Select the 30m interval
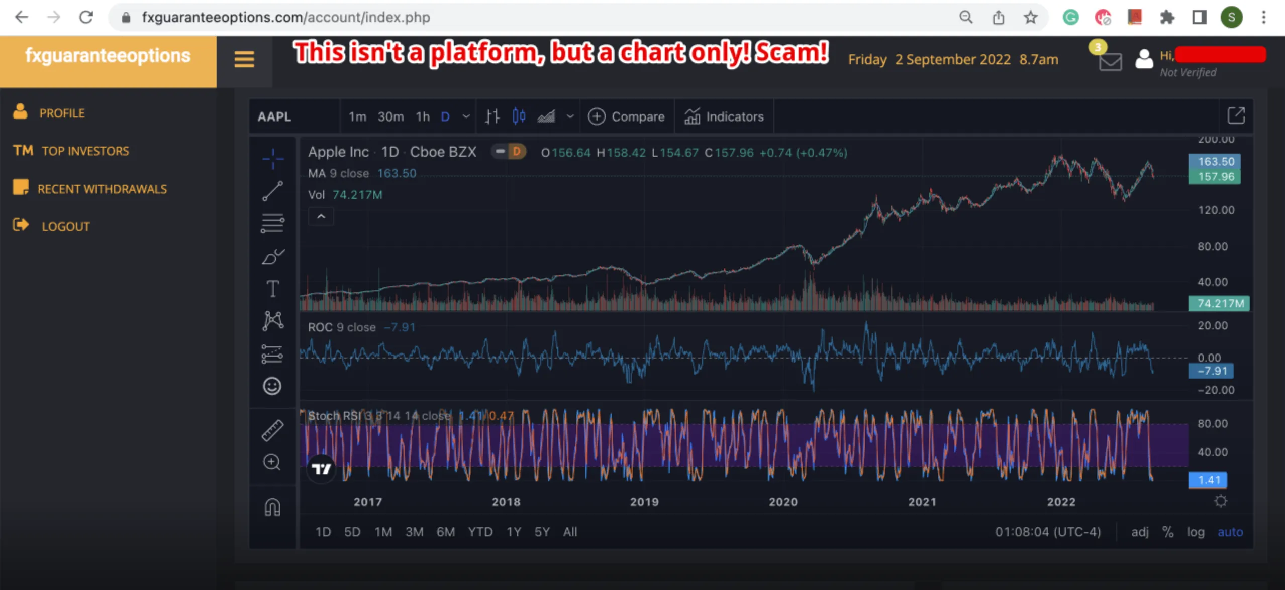Screen dimensions: 1285x590 (390, 116)
